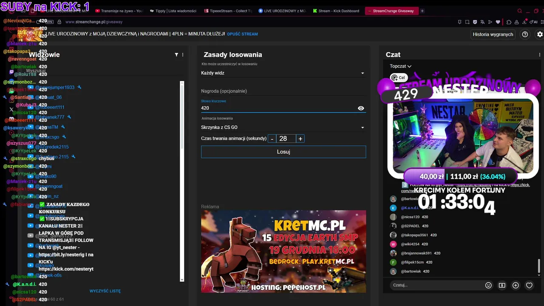Click the 'Nagroda (opcjonalnie)' input field
The height and width of the screenshot is (306, 544).
pos(283,91)
